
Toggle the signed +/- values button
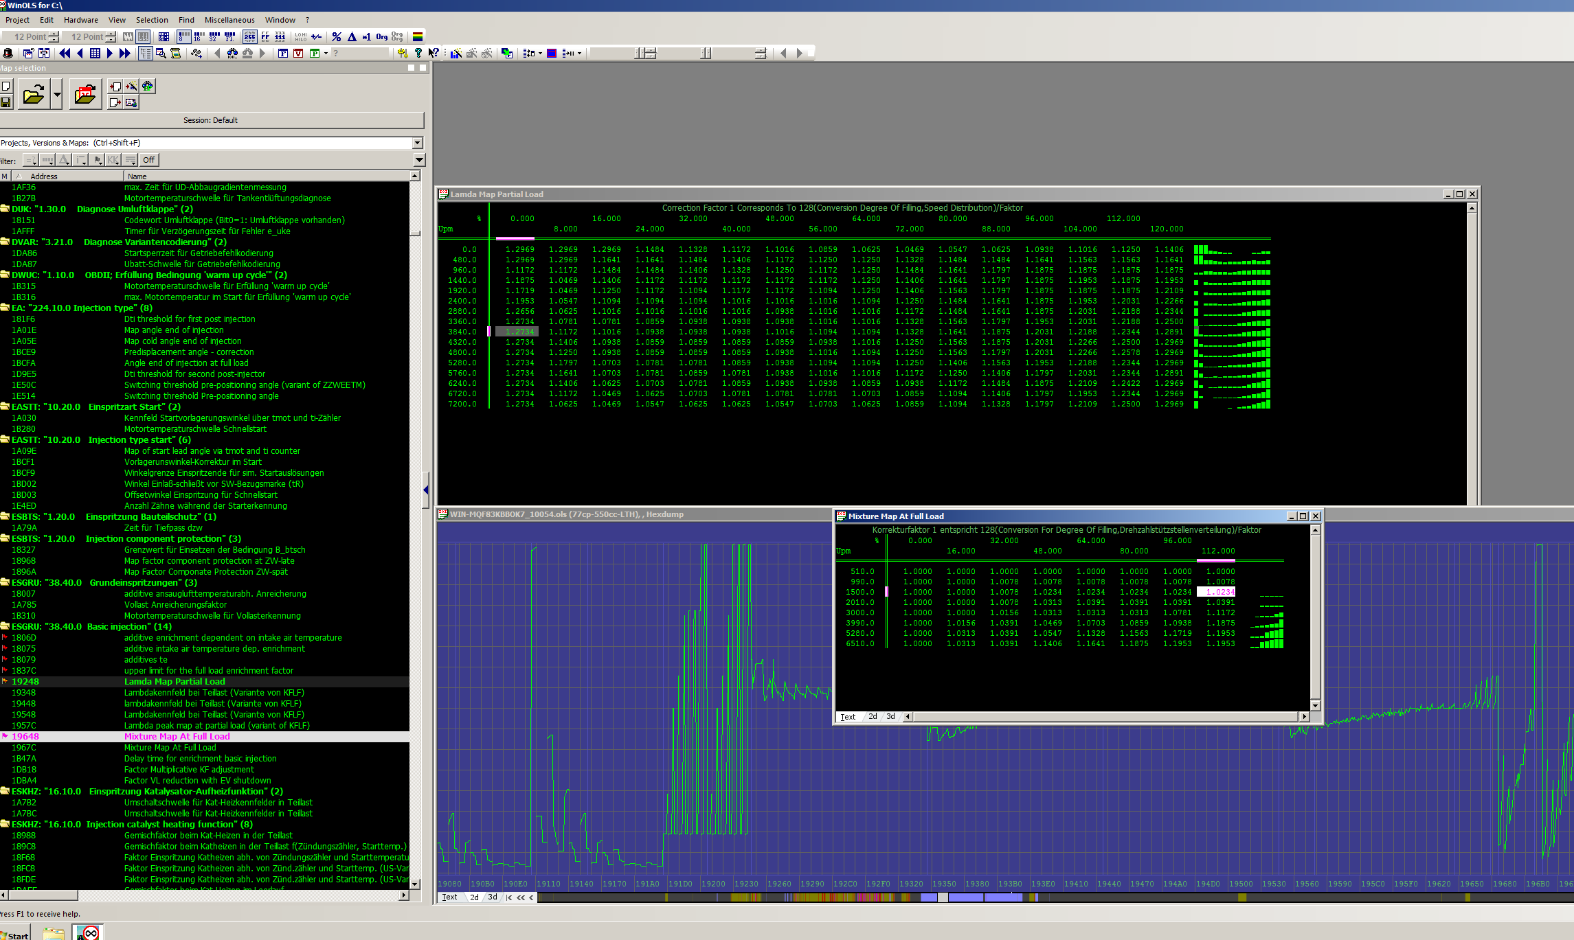(x=317, y=37)
